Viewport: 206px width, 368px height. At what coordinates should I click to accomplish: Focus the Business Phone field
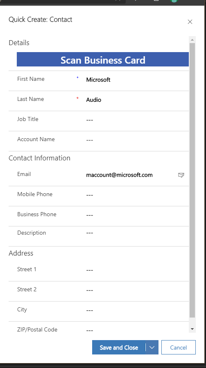click(x=137, y=215)
